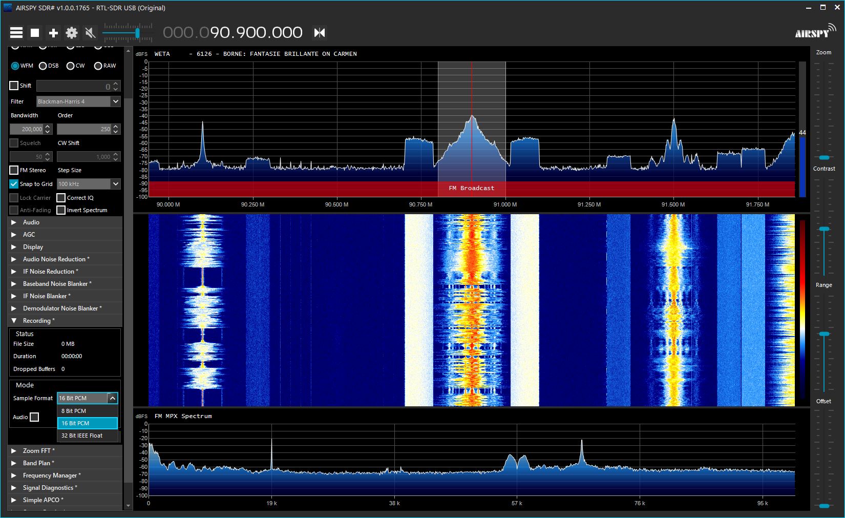Click the sidebar scrollbar up arrow

(x=128, y=51)
